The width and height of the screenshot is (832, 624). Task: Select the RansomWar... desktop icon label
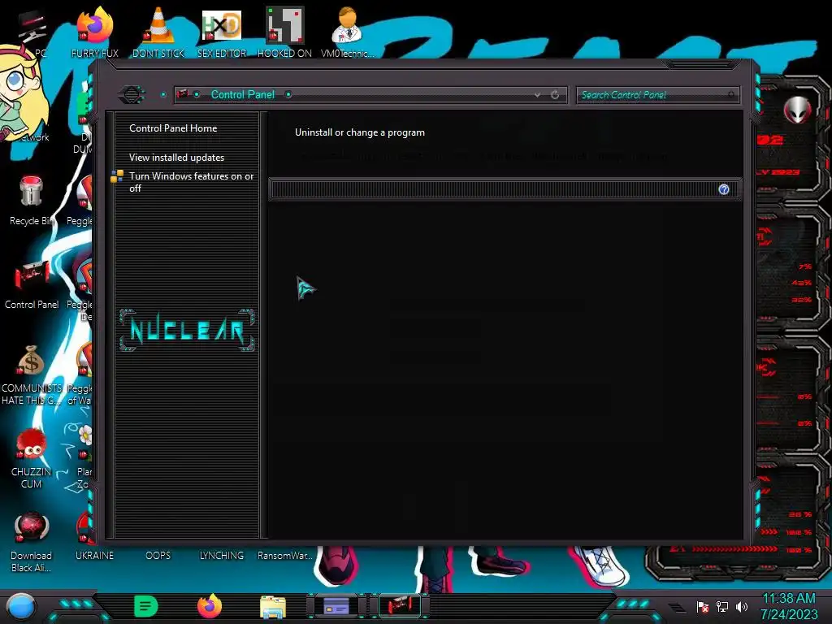pos(285,556)
